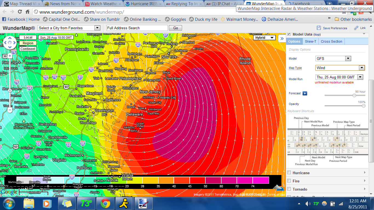
Task: Expand the Fire section arrow
Action: (365, 181)
